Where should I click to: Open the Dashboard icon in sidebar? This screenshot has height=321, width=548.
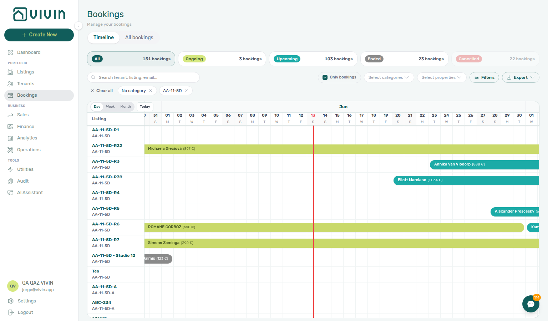coord(10,52)
